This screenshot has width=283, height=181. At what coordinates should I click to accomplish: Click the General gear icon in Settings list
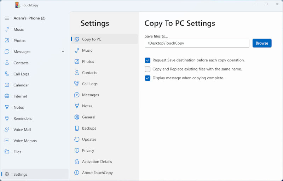point(77,117)
